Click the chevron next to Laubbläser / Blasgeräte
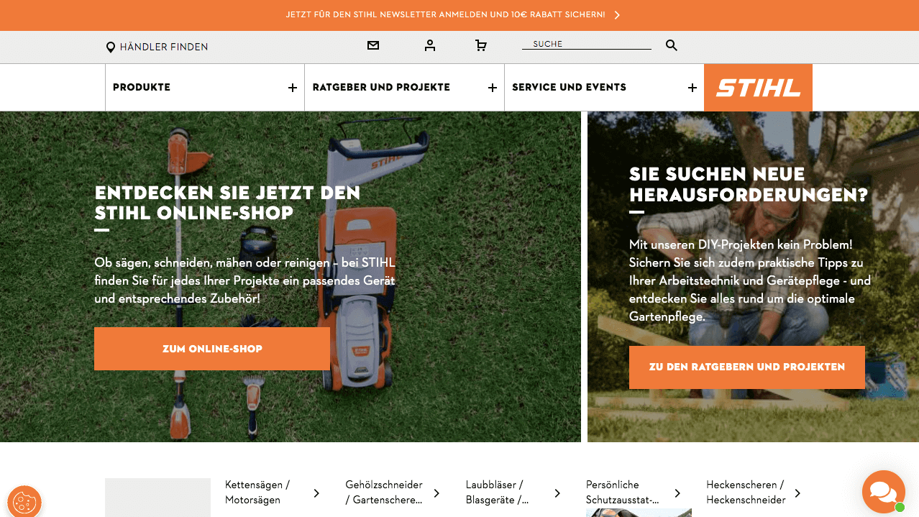The height and width of the screenshot is (517, 919). 557,493
